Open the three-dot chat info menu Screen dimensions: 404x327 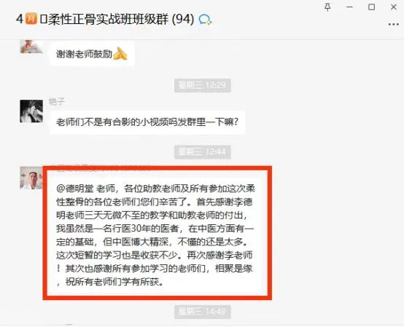[394, 25]
